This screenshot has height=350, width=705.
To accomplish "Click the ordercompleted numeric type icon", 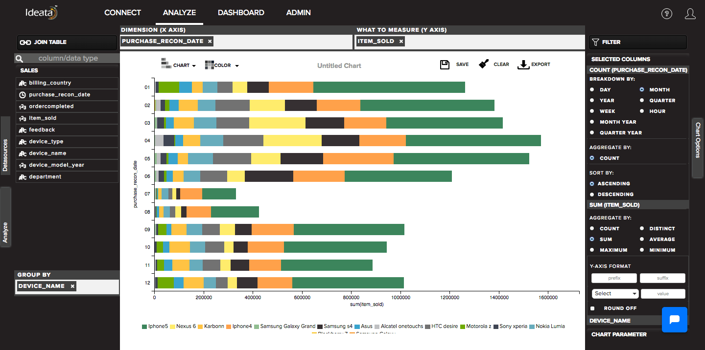I will pyautogui.click(x=23, y=107).
